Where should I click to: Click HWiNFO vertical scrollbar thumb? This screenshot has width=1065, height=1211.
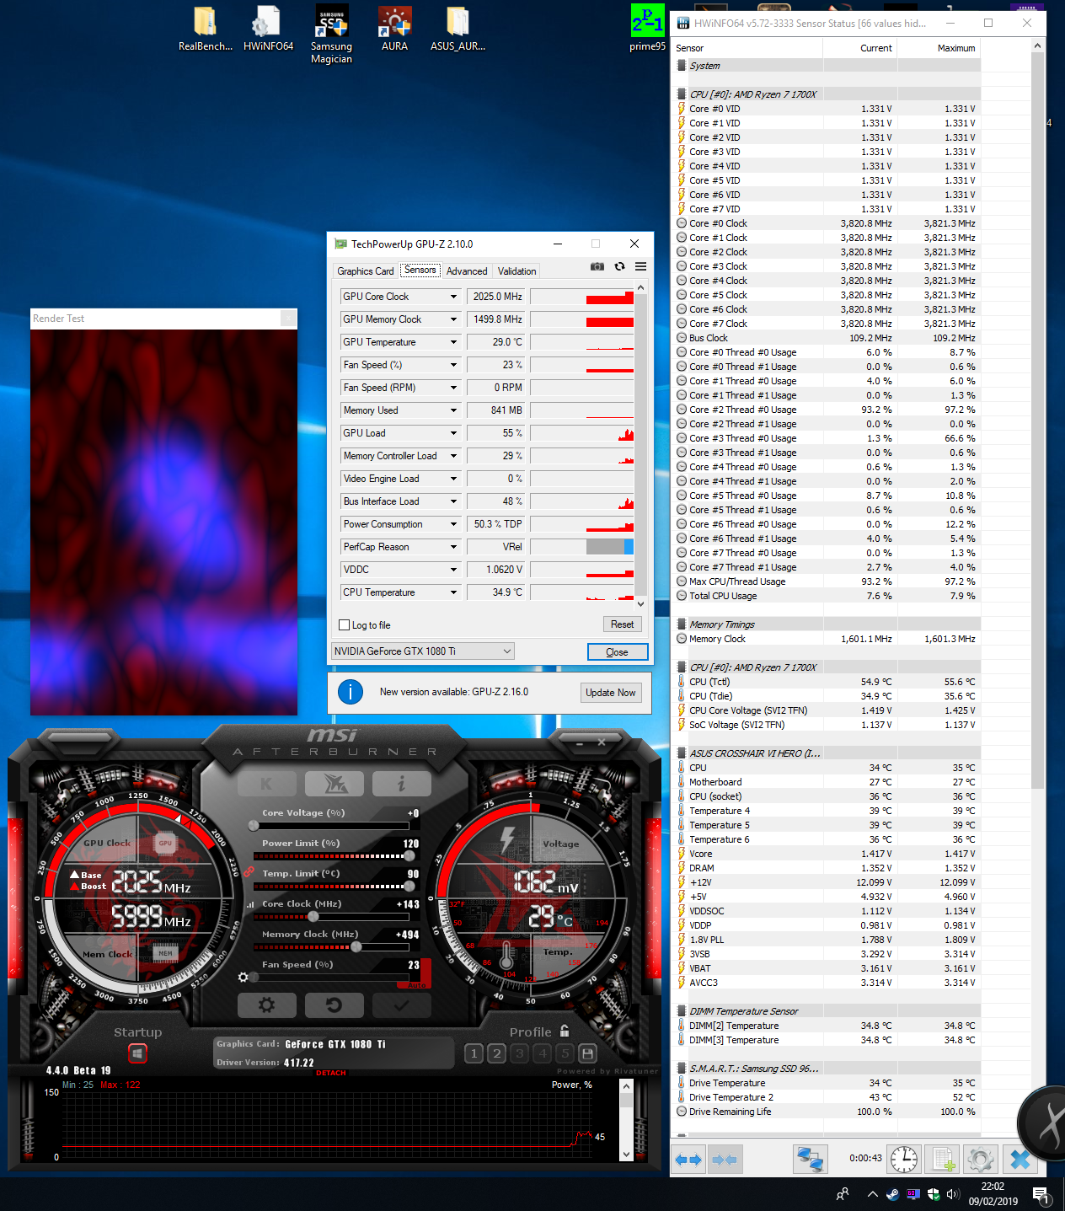[1038, 420]
